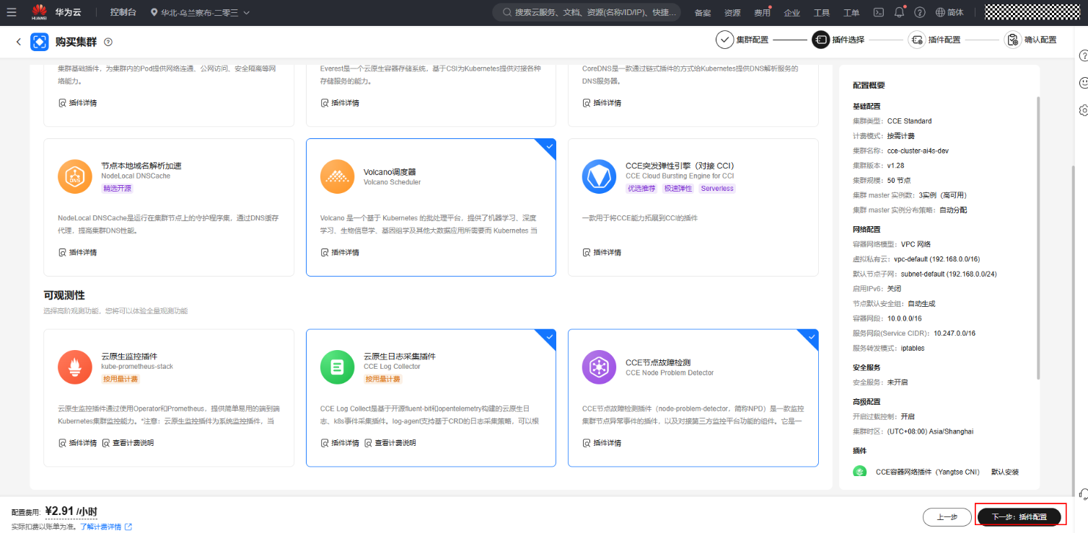Open 插件详情 for Volcano调度器
1088x533 pixels.
[339, 252]
